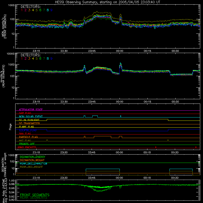Click the FRONT SEGMENTS livetime legend label

click(35, 195)
